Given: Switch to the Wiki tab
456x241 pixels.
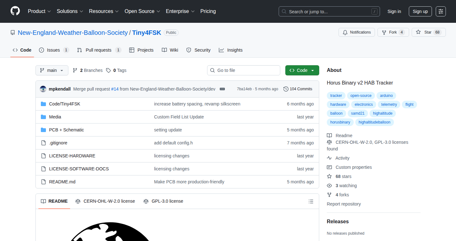Looking at the screenshot, I should click(x=170, y=50).
